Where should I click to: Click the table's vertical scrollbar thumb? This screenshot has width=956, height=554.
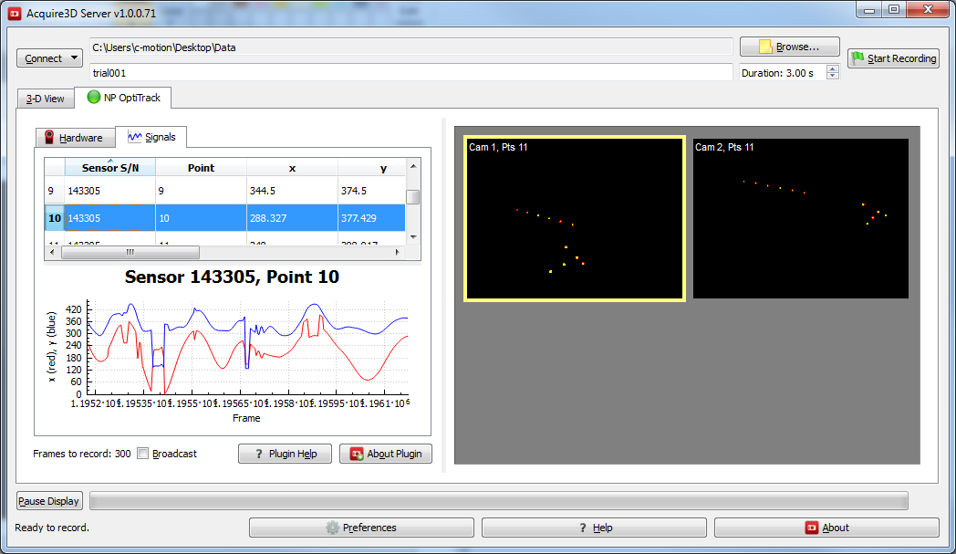(412, 196)
